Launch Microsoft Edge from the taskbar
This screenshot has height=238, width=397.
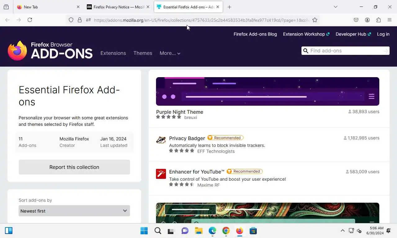pos(212,231)
